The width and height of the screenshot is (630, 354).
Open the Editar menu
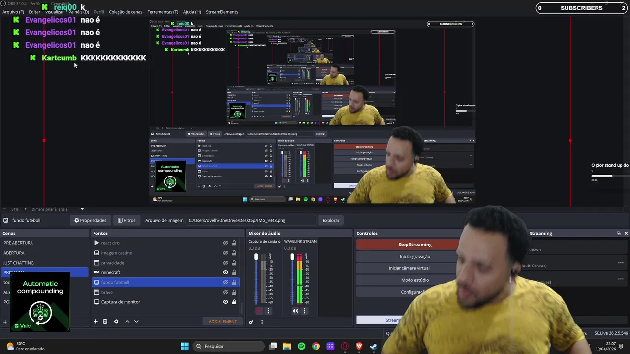click(x=34, y=12)
